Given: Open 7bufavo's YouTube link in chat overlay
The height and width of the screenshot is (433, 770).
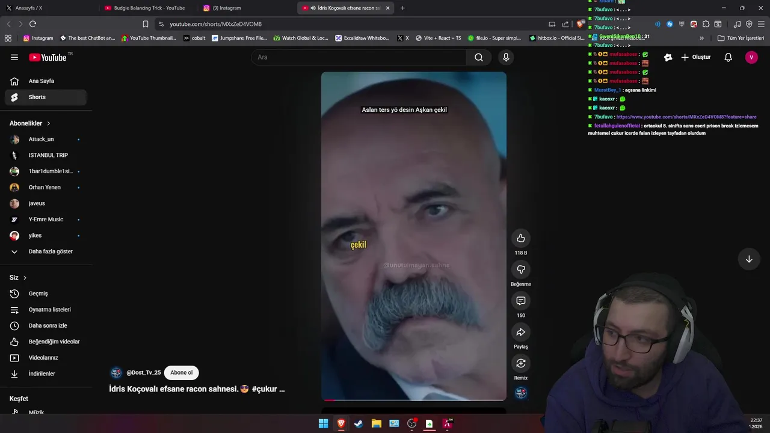Looking at the screenshot, I should 686,117.
